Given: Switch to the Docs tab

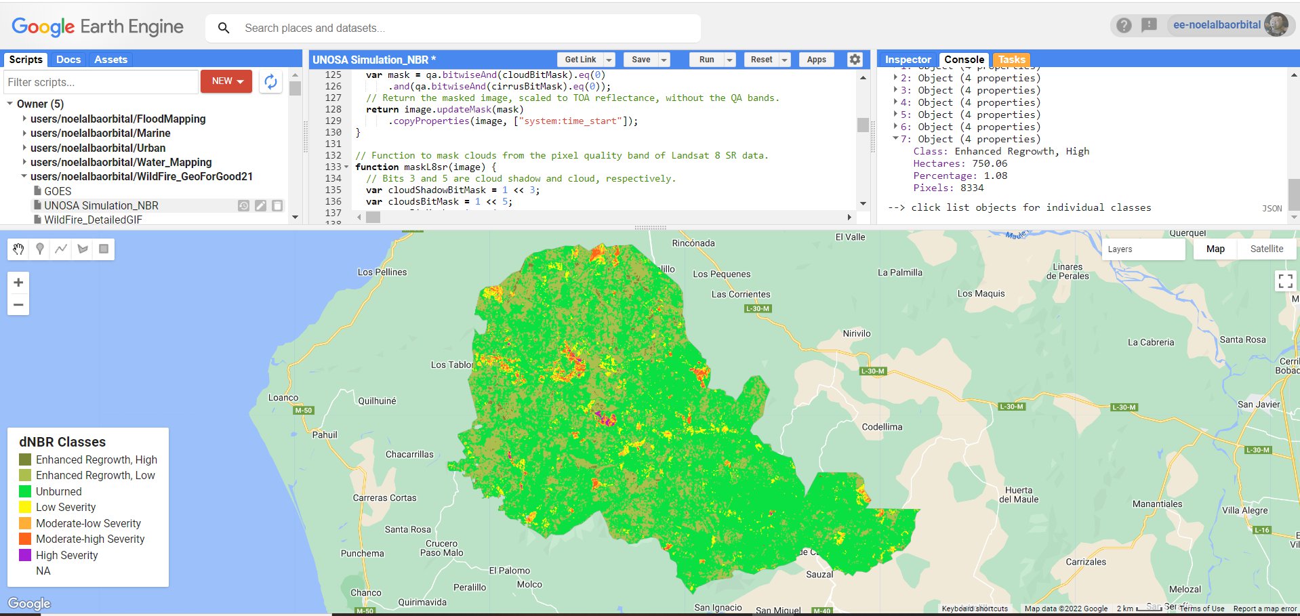Looking at the screenshot, I should (x=68, y=59).
